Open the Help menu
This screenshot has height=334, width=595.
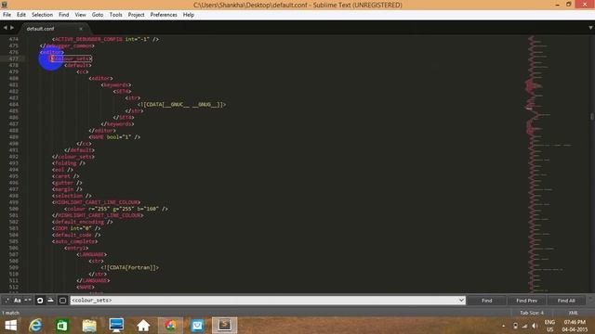coord(189,15)
